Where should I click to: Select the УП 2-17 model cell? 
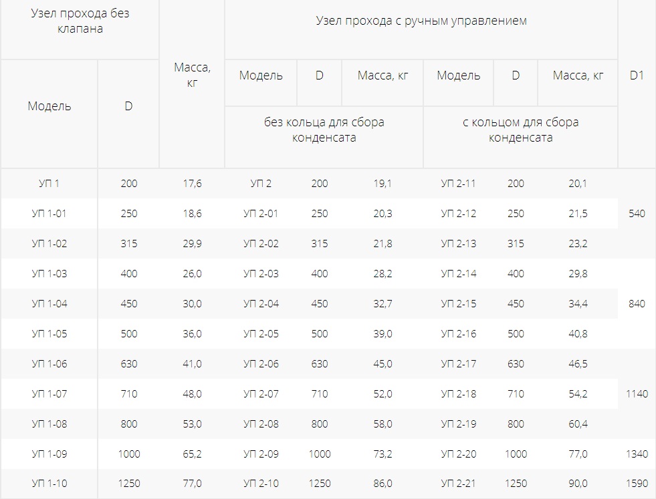tap(458, 364)
